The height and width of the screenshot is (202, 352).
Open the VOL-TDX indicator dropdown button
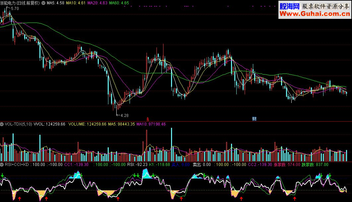[2, 124]
